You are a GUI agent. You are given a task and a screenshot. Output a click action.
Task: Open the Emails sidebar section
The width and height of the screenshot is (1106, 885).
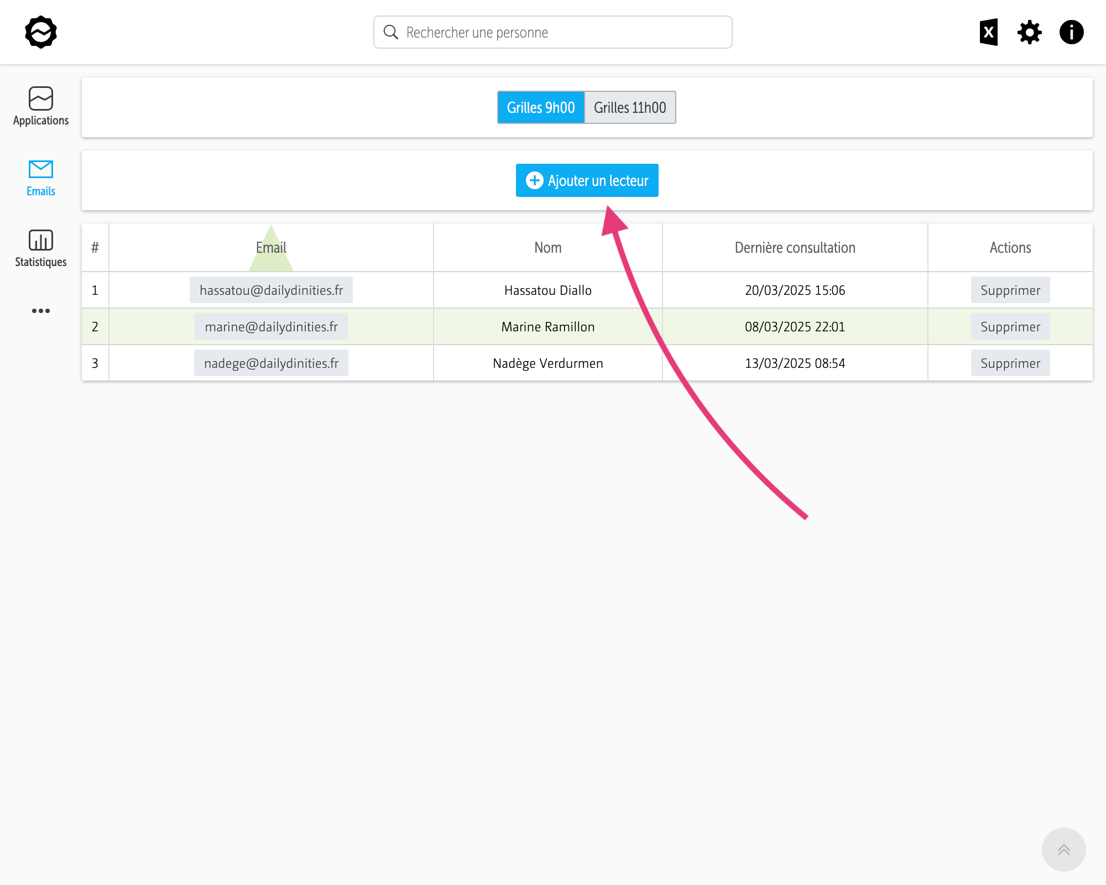coord(41,177)
